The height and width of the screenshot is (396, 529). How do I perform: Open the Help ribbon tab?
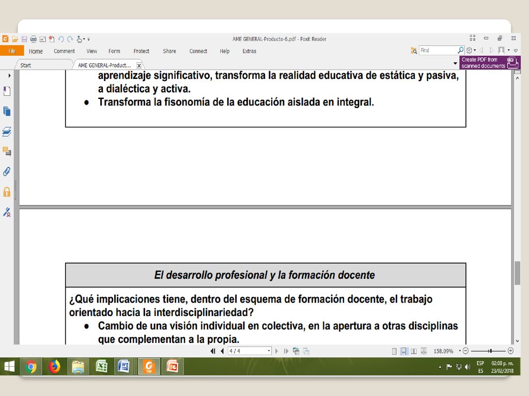[x=225, y=51]
